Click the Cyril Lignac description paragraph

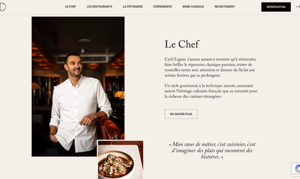tap(211, 67)
